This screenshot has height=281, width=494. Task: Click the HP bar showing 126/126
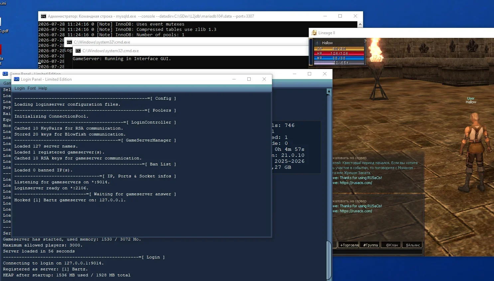339,53
